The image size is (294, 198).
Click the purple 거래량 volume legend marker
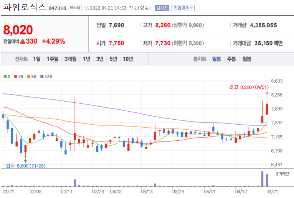tap(277, 174)
